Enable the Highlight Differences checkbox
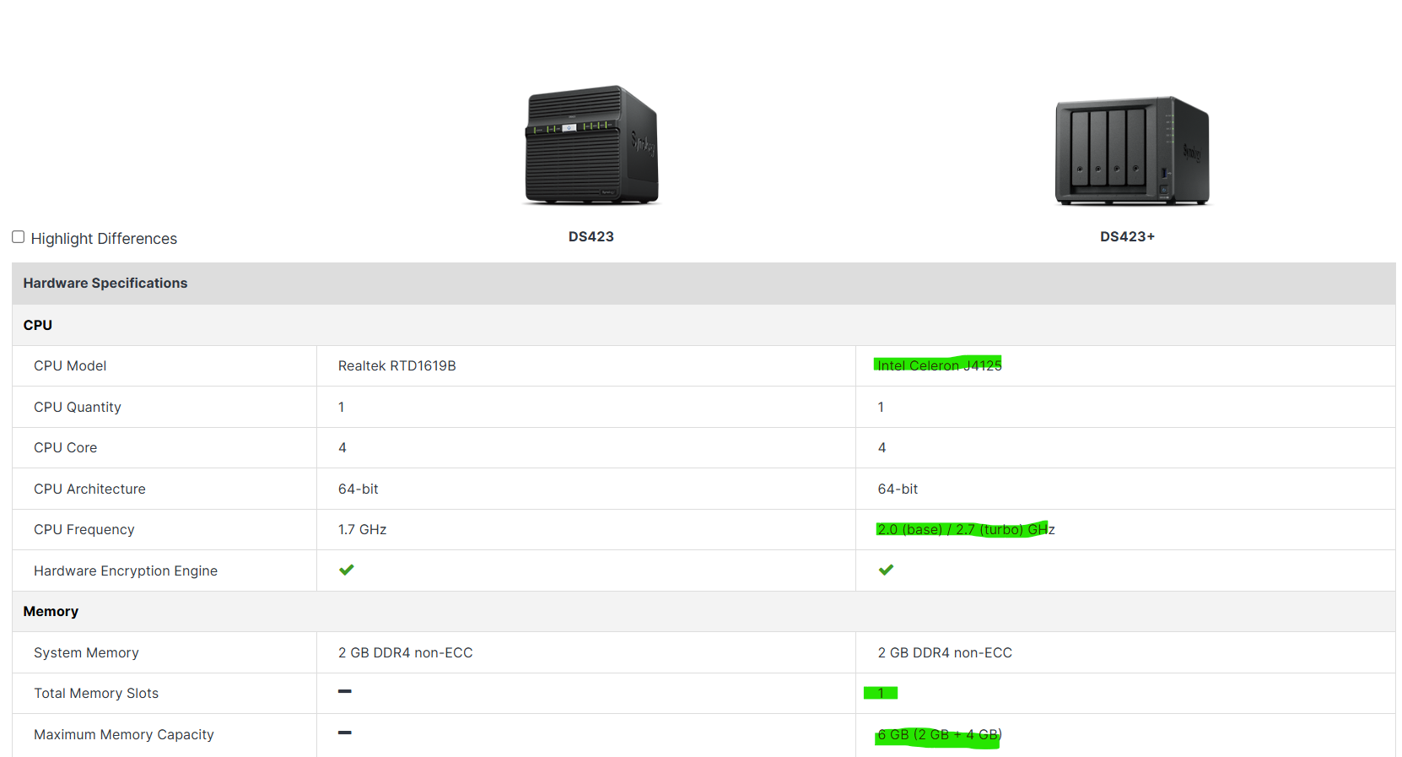The height and width of the screenshot is (757, 1402). 18,237
